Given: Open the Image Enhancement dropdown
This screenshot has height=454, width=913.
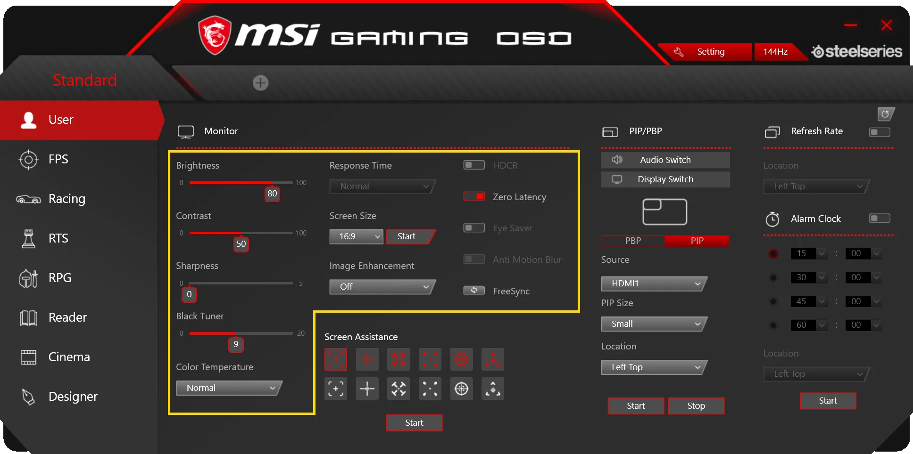Looking at the screenshot, I should [382, 287].
